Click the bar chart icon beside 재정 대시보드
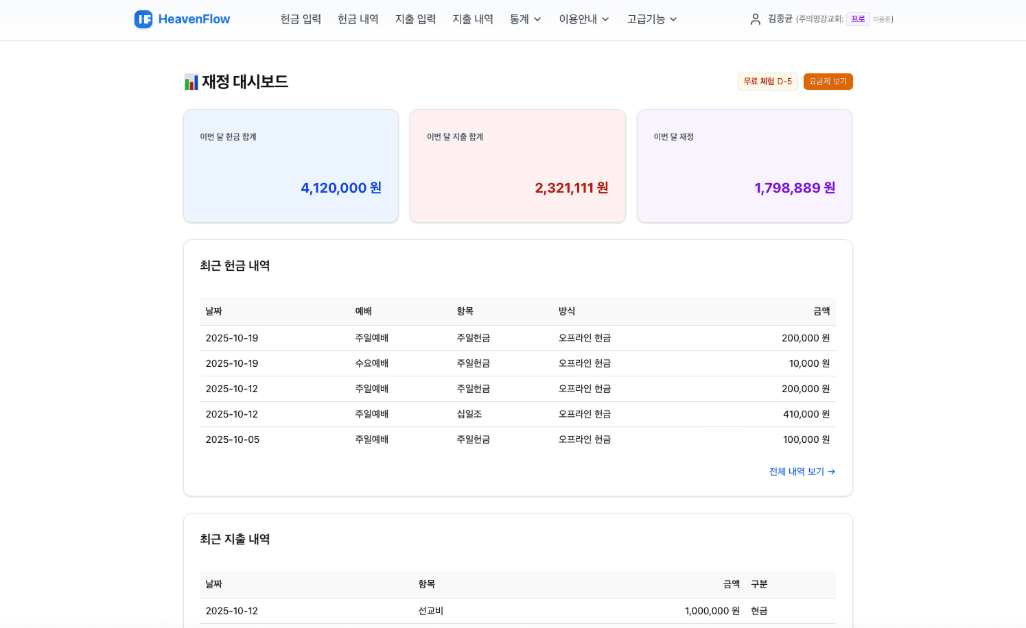The height and width of the screenshot is (628, 1026). pyautogui.click(x=189, y=81)
